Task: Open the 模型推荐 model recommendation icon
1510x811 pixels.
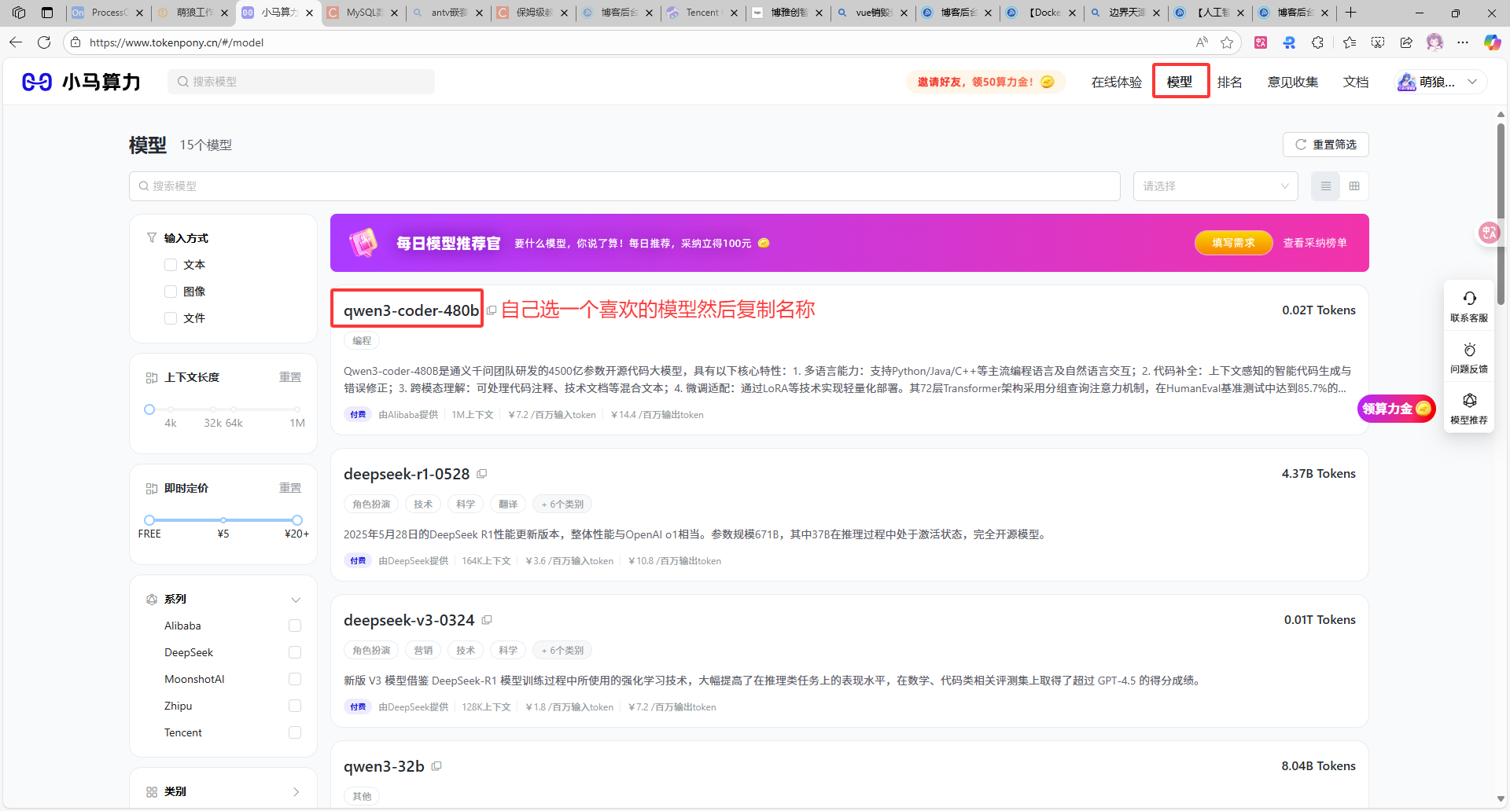Action: point(1469,400)
